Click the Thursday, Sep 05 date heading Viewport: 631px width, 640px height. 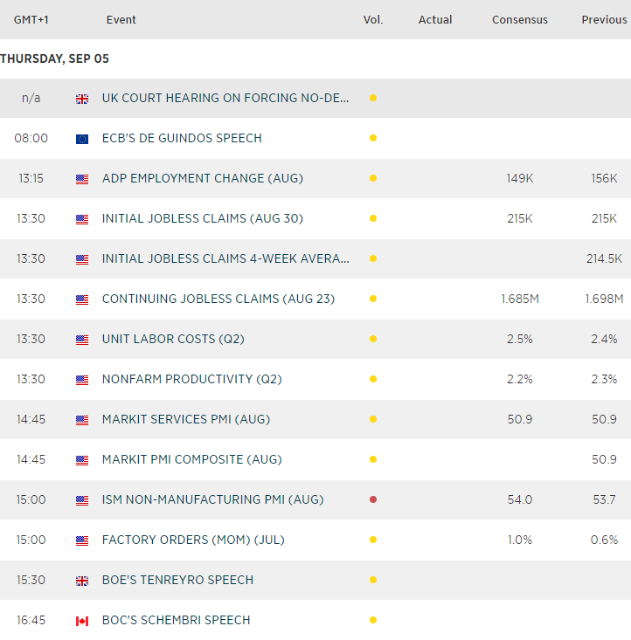54,58
